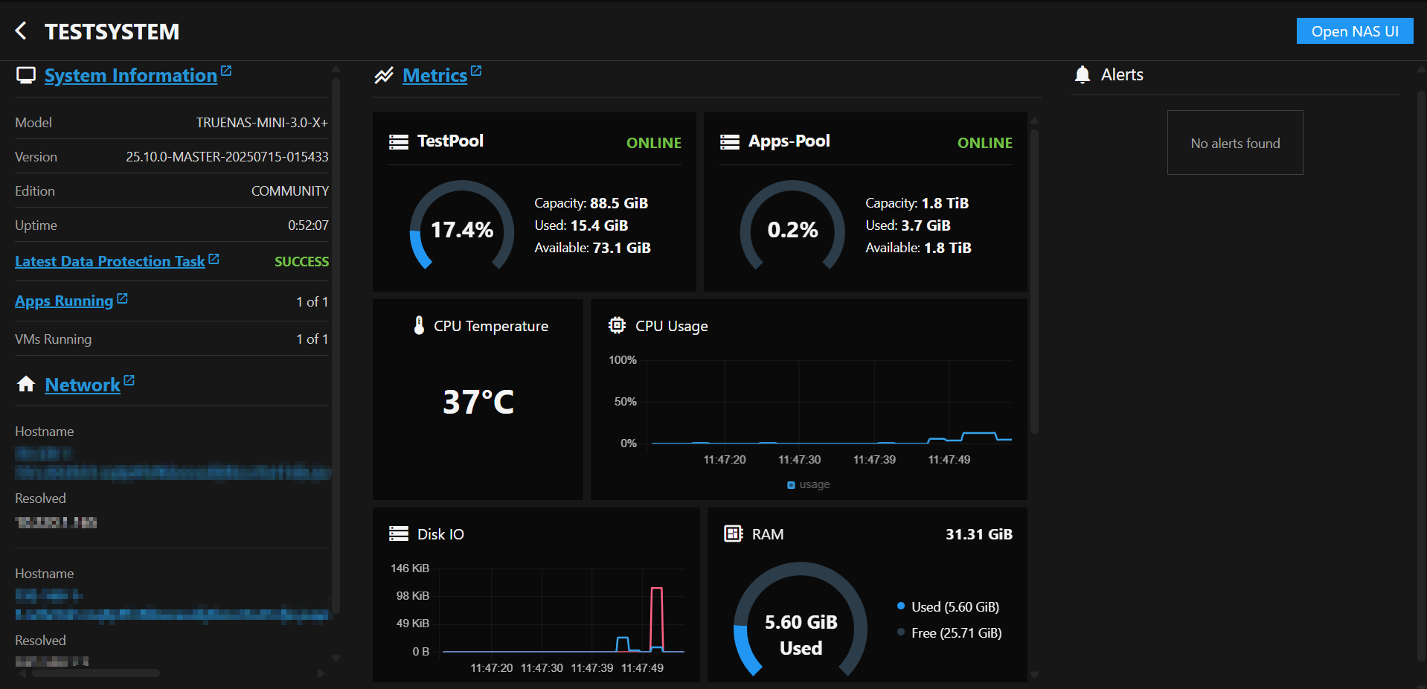Click the Disk IO panel icon
This screenshot has width=1427, height=689.
tap(400, 533)
